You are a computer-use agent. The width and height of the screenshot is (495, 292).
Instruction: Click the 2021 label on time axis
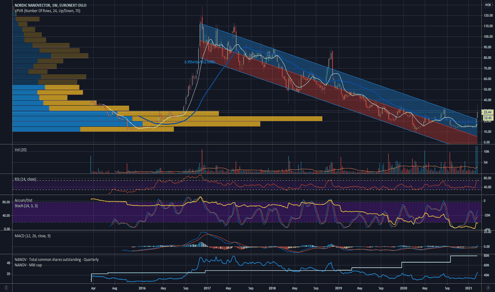[x=469, y=288]
